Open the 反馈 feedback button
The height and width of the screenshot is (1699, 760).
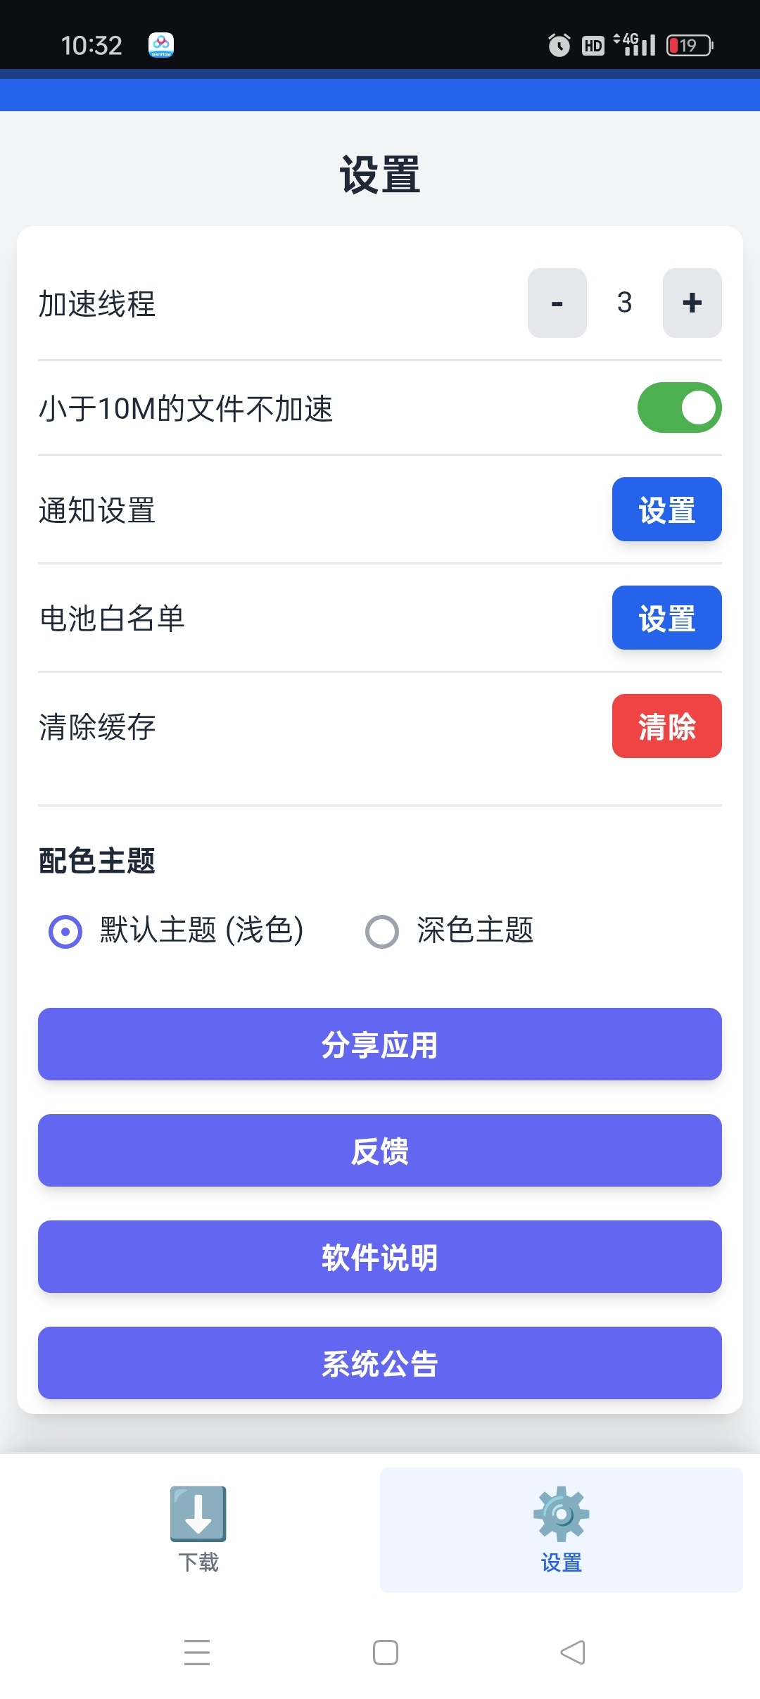click(x=380, y=1150)
